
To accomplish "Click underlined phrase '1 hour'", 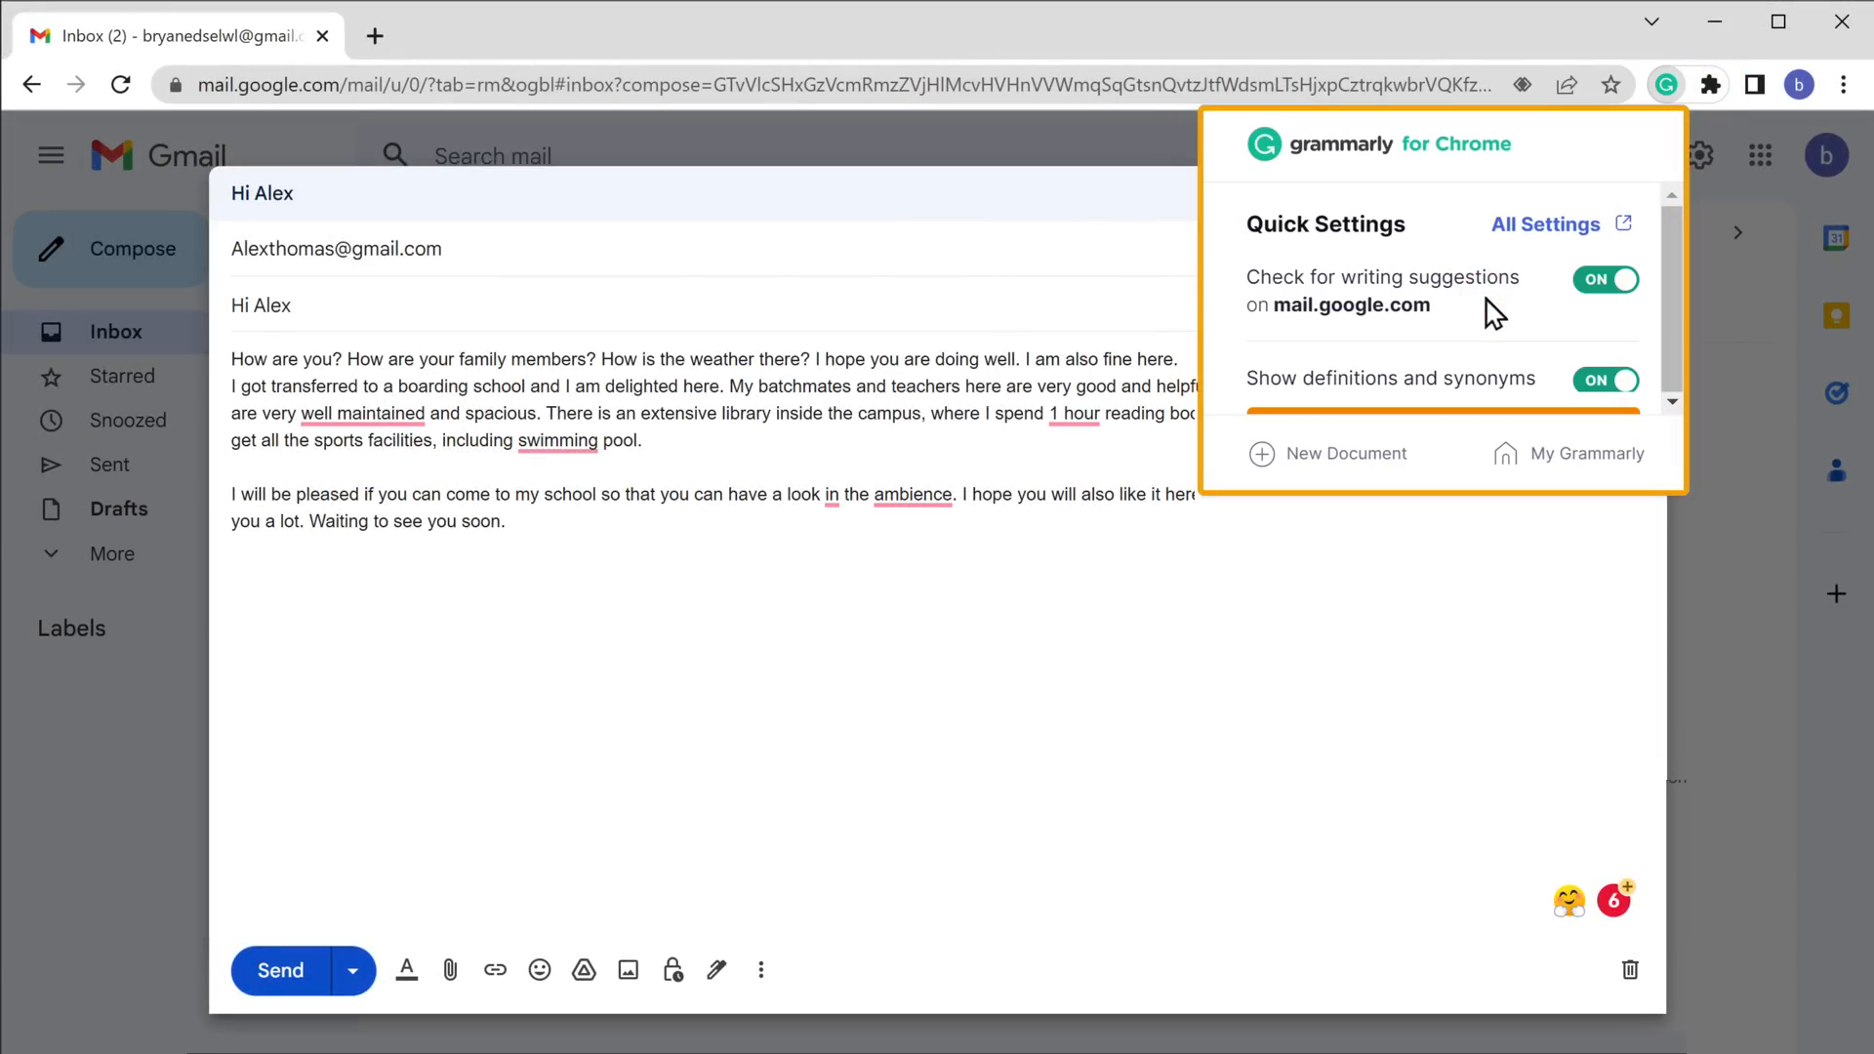I will coord(1075,414).
